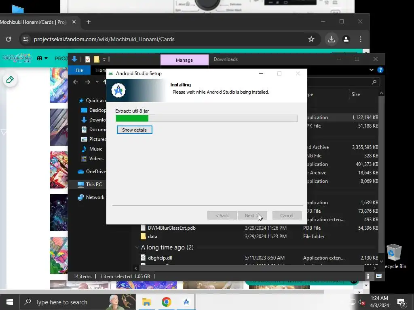The image size is (414, 310).
Task: Open the Customize Quick Access Toolbar dropdown
Action: (x=104, y=60)
